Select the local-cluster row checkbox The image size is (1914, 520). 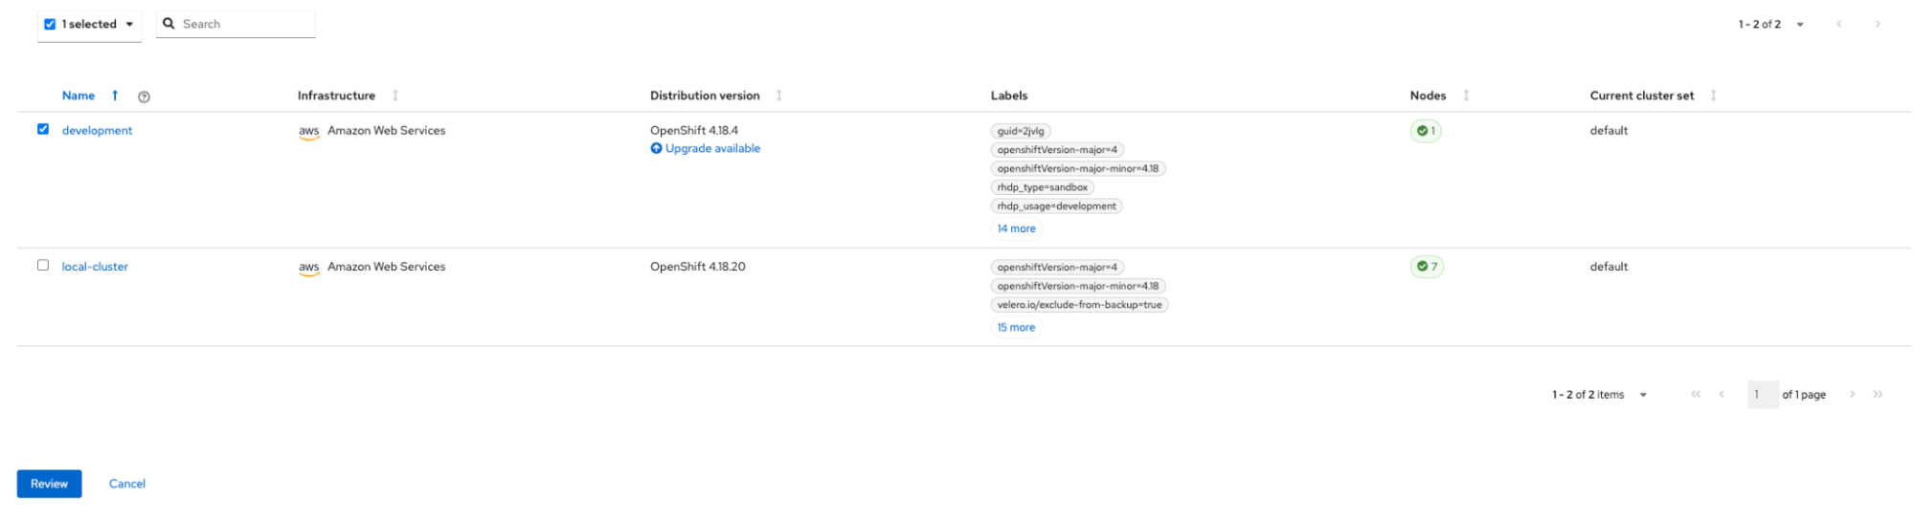(43, 265)
